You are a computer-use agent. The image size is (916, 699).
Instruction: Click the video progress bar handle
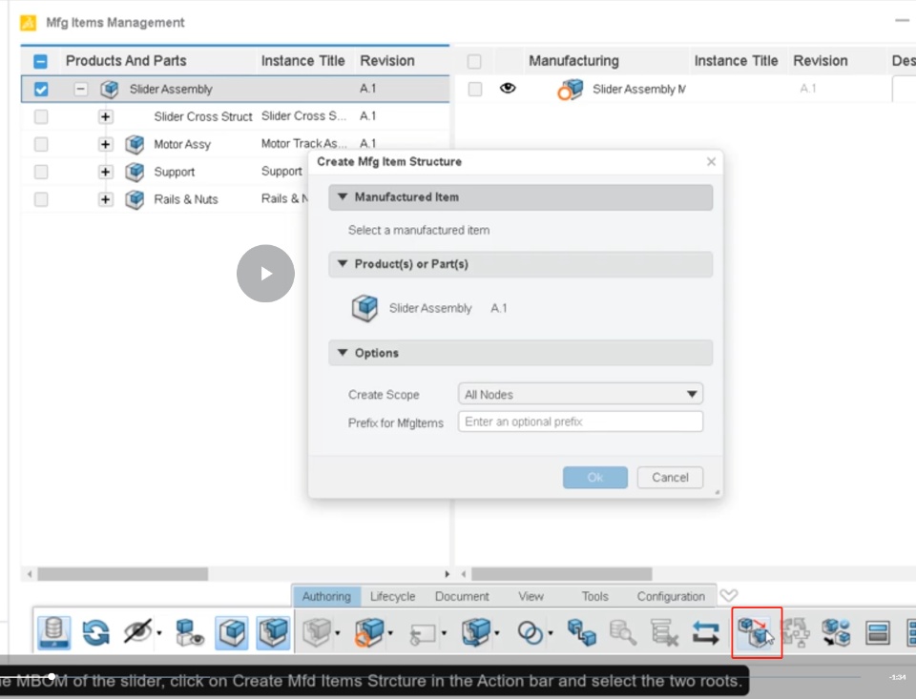point(52,677)
